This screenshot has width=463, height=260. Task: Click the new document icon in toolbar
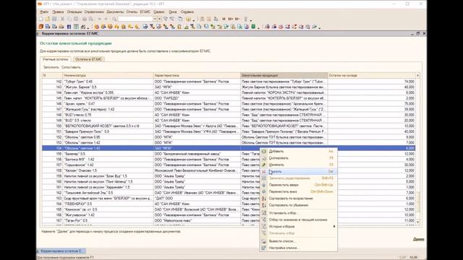tap(41, 19)
